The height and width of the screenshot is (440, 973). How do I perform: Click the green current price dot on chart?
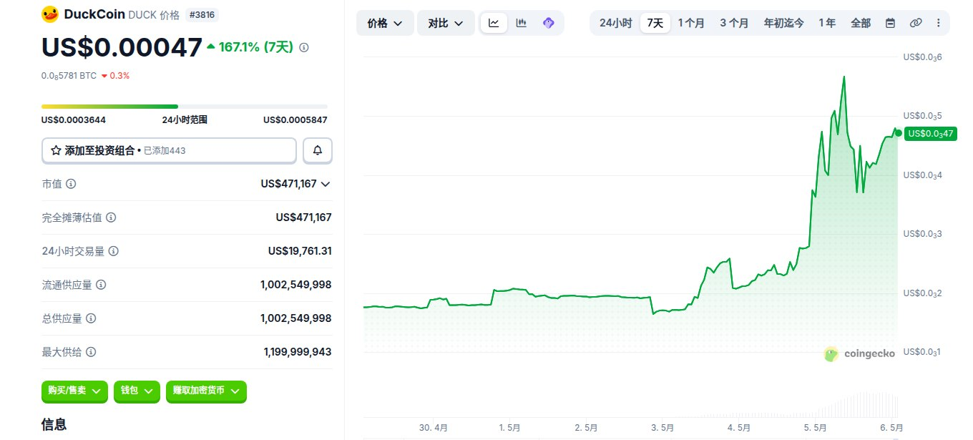click(x=899, y=133)
